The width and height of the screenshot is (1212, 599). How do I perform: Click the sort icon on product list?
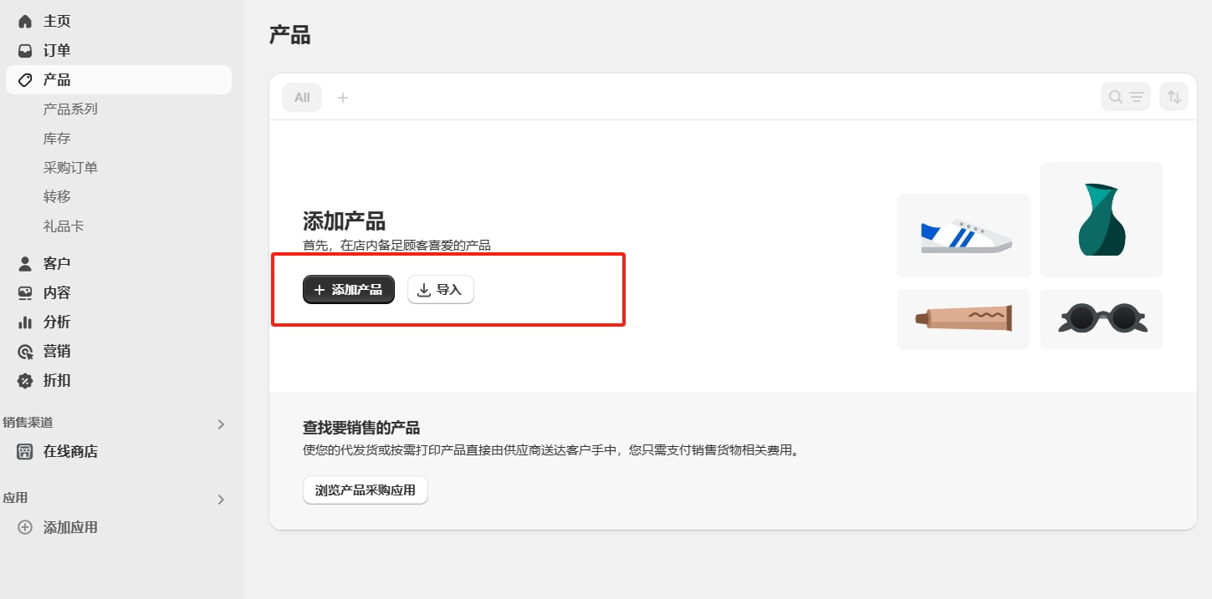coord(1173,96)
